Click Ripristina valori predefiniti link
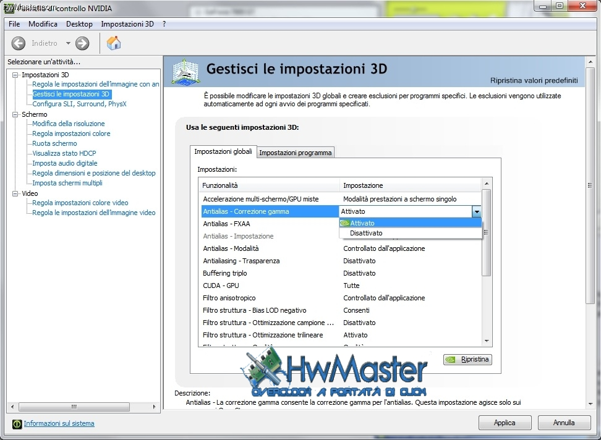This screenshot has height=440, width=601. (x=534, y=80)
